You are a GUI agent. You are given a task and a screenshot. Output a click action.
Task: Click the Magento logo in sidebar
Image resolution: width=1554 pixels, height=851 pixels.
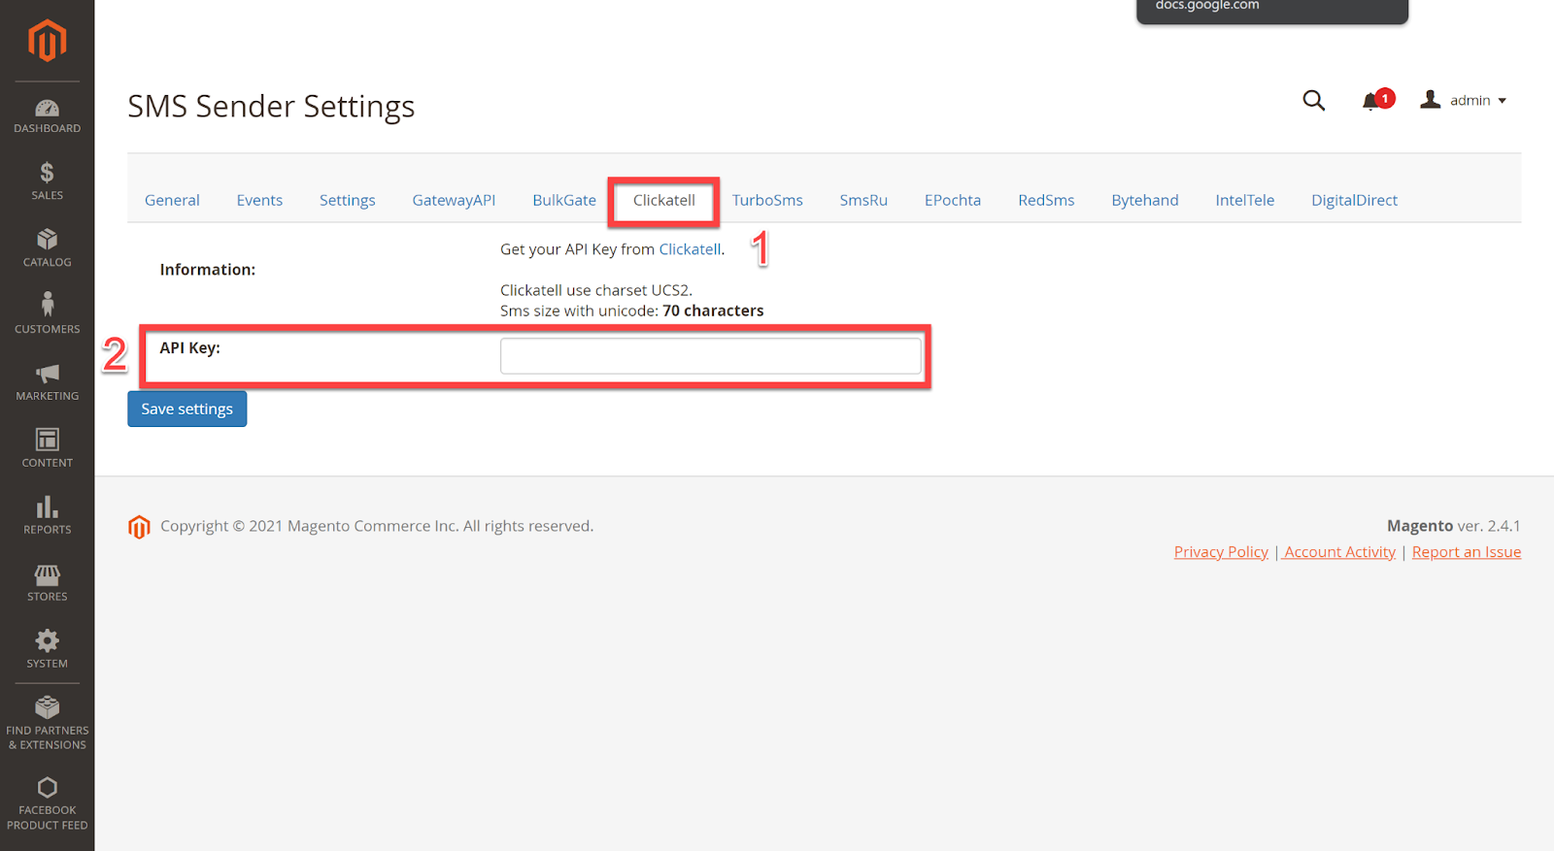click(47, 41)
